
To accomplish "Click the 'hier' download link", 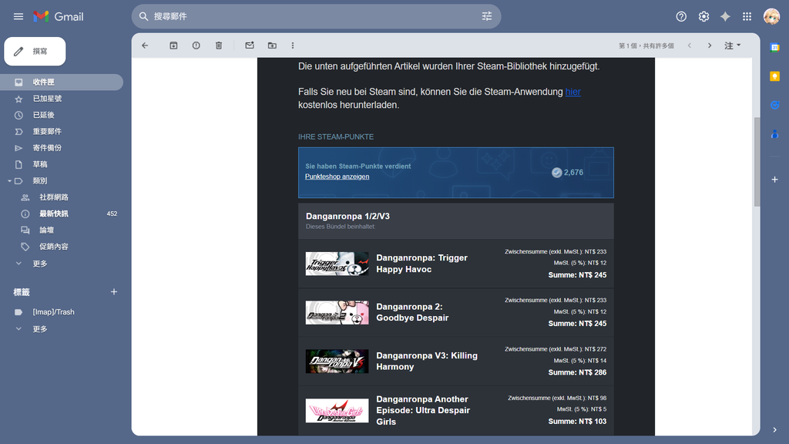I will point(572,92).
